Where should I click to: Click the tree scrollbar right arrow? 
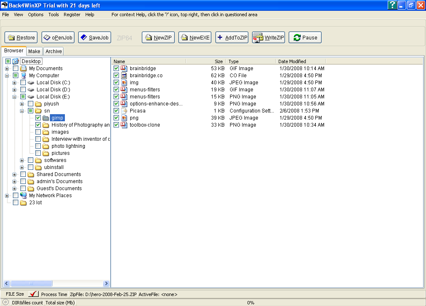pos(106,283)
